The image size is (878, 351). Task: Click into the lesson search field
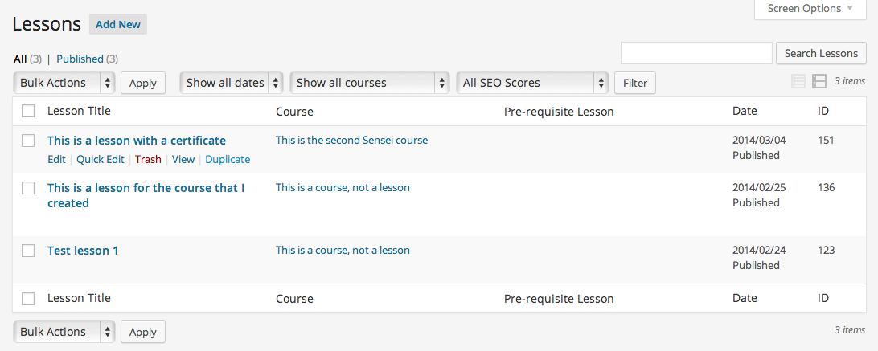[696, 54]
